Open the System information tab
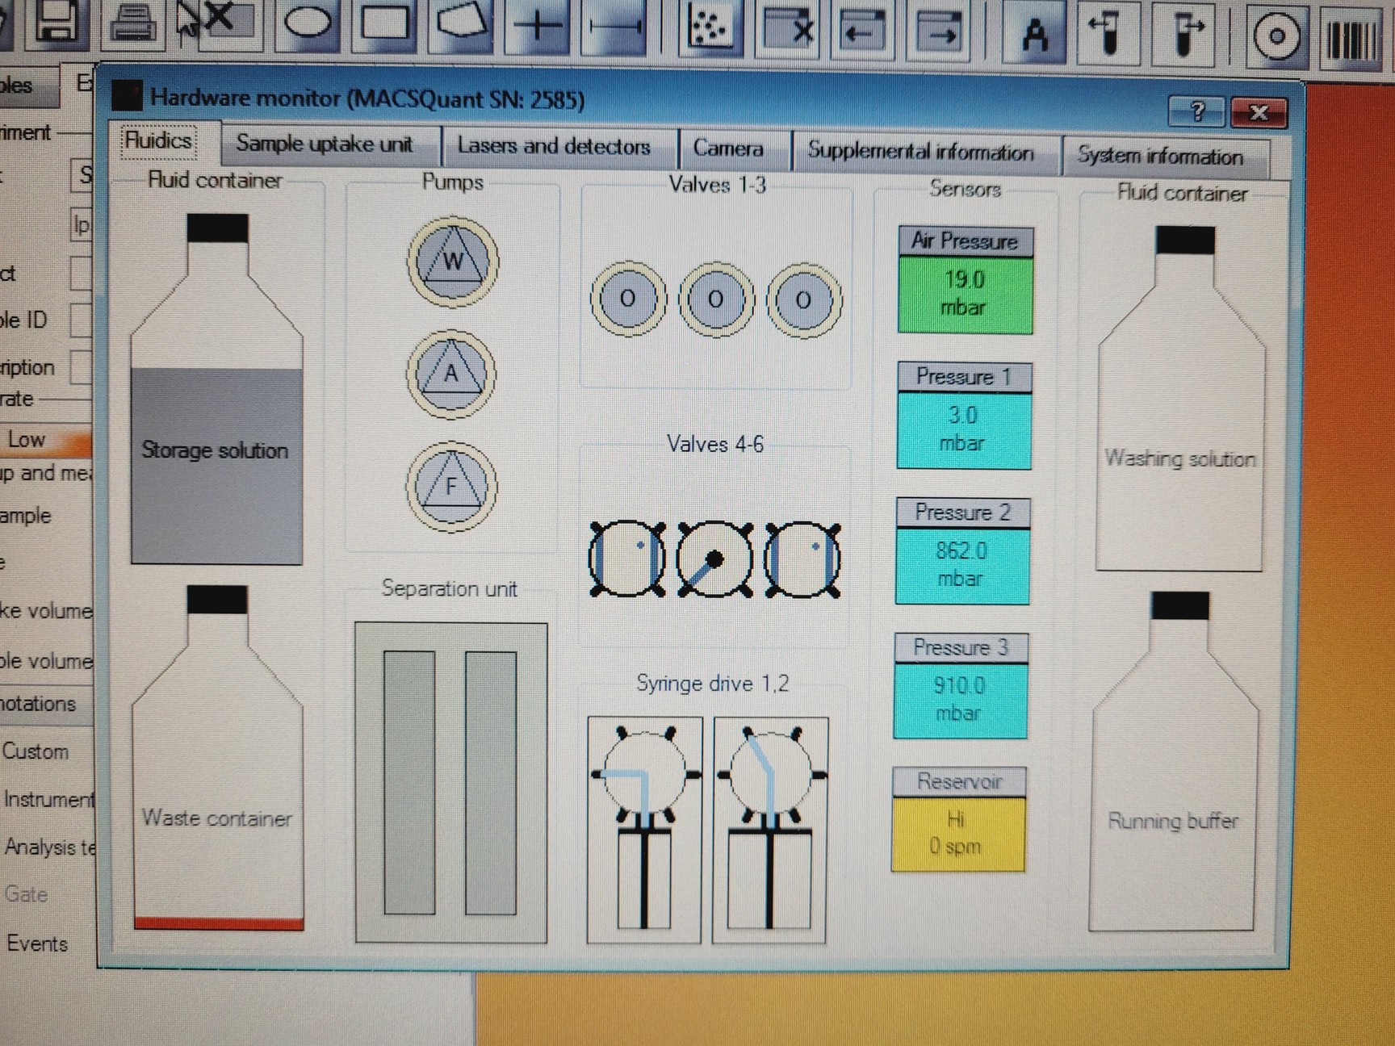The height and width of the screenshot is (1046, 1395). click(x=1162, y=156)
